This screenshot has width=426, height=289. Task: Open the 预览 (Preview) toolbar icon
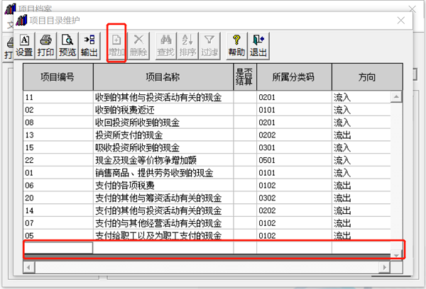point(67,45)
